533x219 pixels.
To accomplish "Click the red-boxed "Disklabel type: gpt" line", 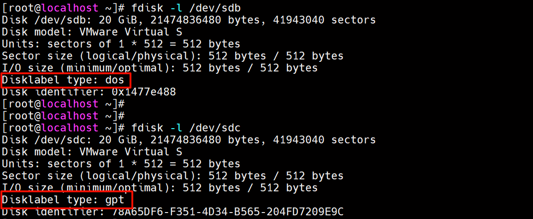I will [x=63, y=200].
